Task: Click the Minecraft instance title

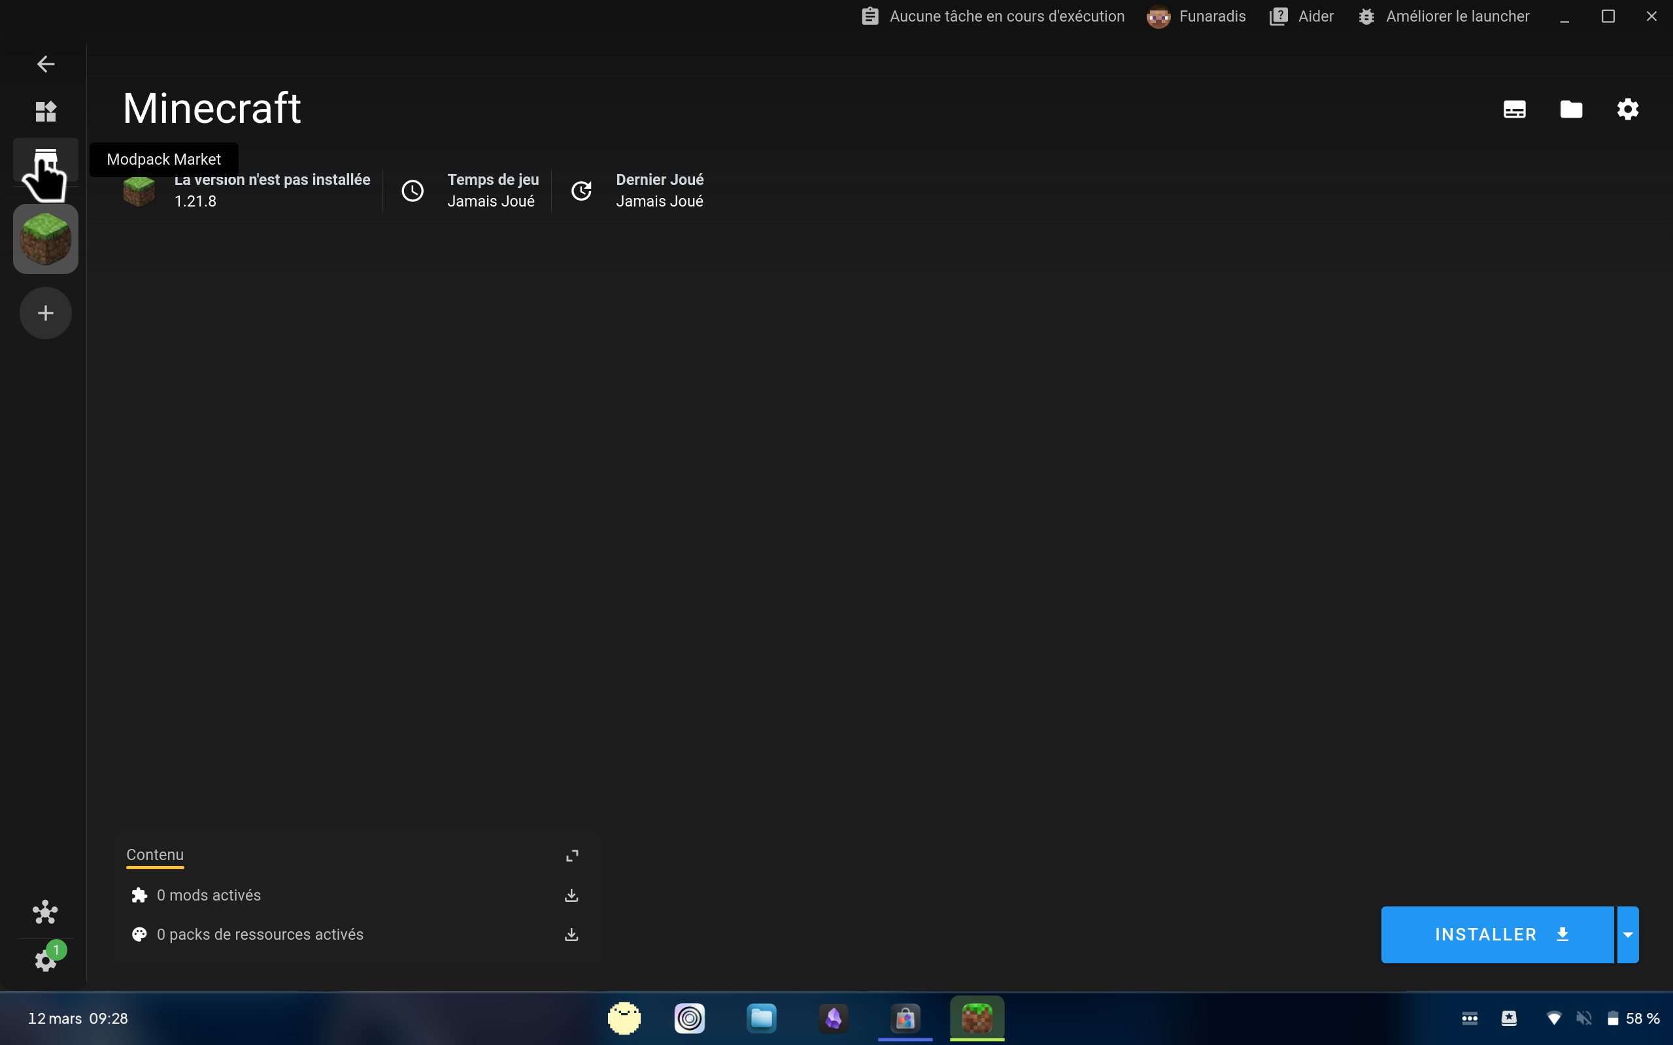Action: pos(212,108)
